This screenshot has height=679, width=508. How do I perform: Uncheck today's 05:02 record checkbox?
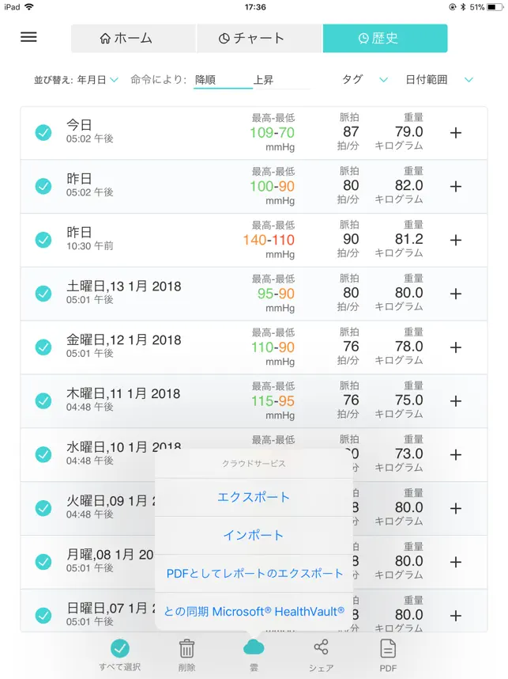click(43, 133)
